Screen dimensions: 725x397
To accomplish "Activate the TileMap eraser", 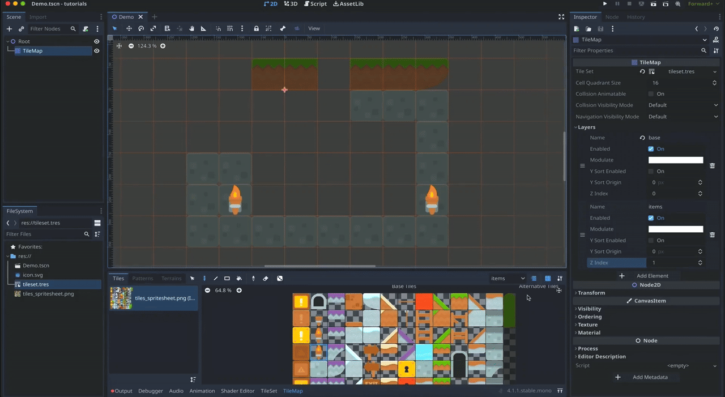I will point(266,278).
